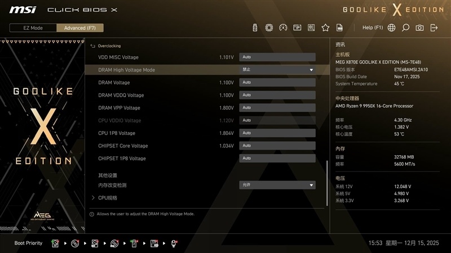Open Help (F1)
451x253 pixels.
373,28
